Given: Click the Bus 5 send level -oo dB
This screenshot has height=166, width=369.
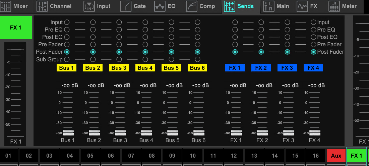Looking at the screenshot, I should point(174,86).
